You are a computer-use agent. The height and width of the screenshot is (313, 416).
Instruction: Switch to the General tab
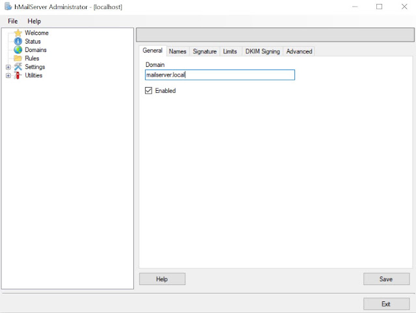tap(153, 51)
